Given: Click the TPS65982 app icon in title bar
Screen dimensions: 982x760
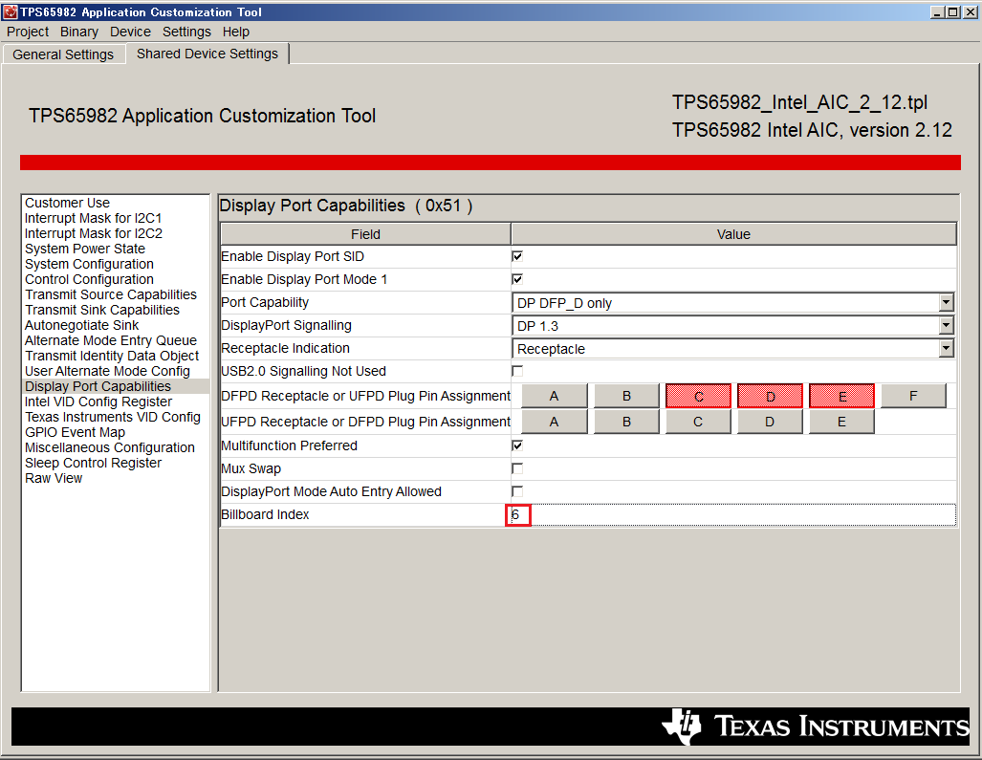Looking at the screenshot, I should pos(10,11).
